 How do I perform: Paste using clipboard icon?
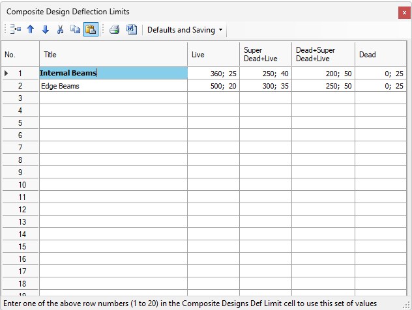91,29
